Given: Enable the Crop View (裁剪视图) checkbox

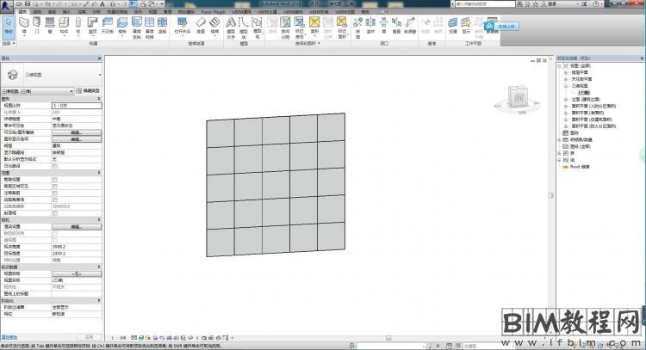Looking at the screenshot, I should (55, 179).
